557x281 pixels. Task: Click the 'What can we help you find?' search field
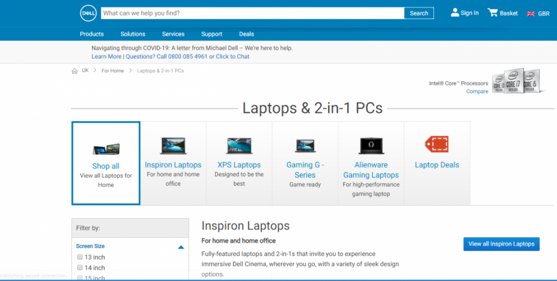pyautogui.click(x=252, y=13)
